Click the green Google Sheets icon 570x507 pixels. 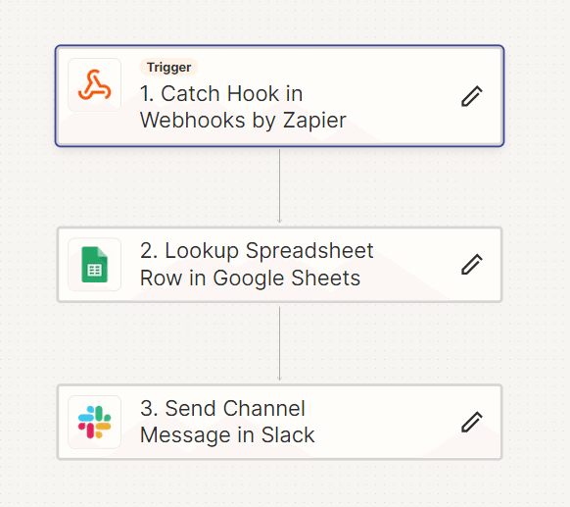95,265
